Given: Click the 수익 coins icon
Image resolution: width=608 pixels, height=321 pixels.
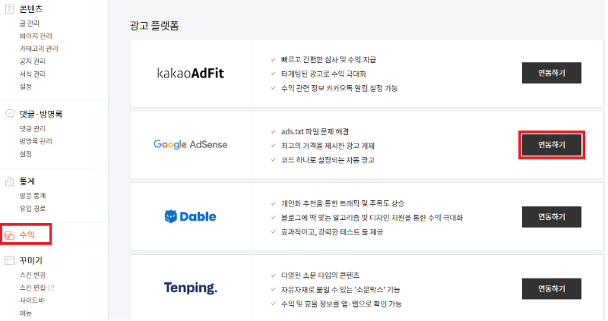Looking at the screenshot, I should (x=9, y=234).
